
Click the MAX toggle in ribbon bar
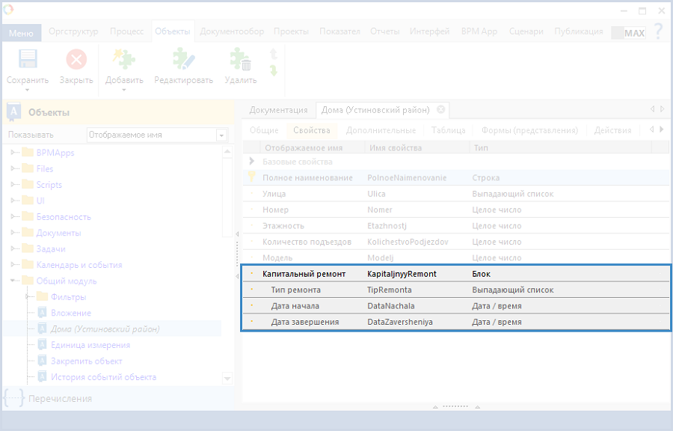[628, 32]
